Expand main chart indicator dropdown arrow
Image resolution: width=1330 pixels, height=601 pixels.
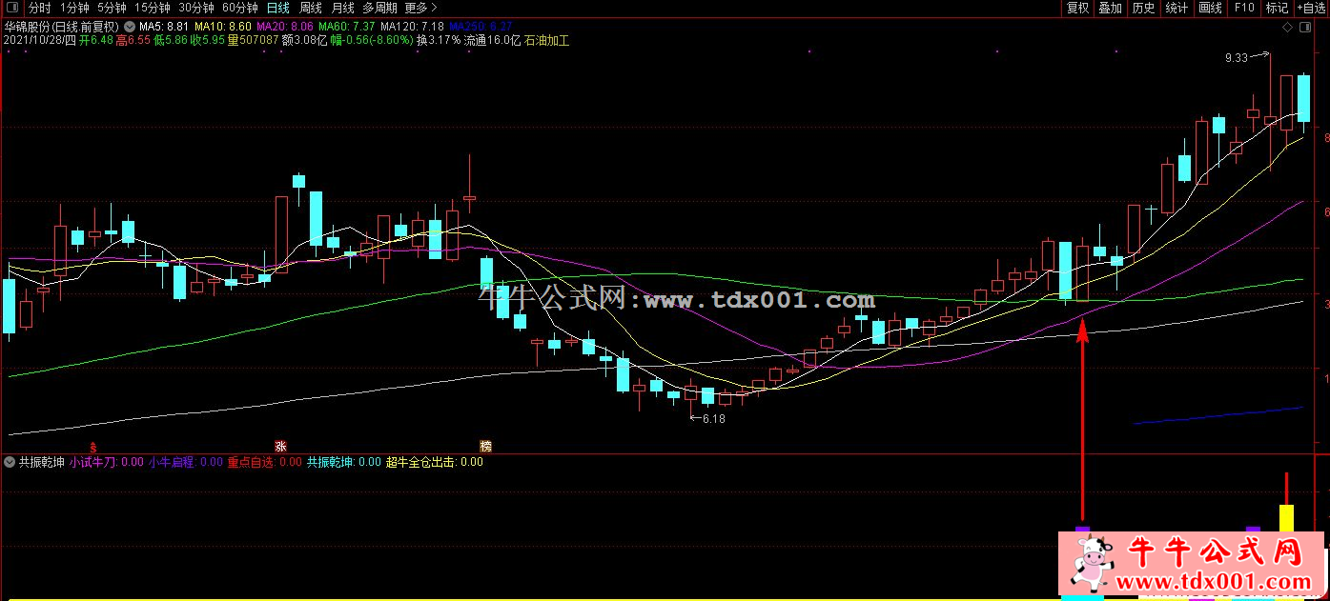(x=130, y=27)
